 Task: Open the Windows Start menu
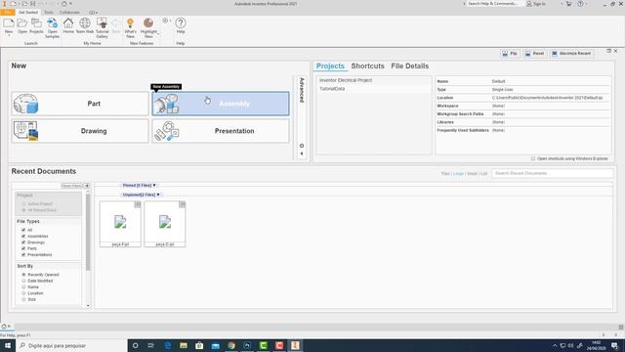[x=8, y=345]
